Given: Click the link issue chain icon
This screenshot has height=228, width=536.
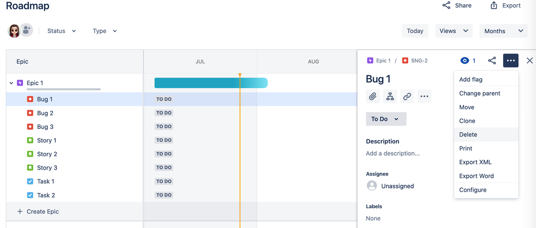Looking at the screenshot, I should [407, 96].
